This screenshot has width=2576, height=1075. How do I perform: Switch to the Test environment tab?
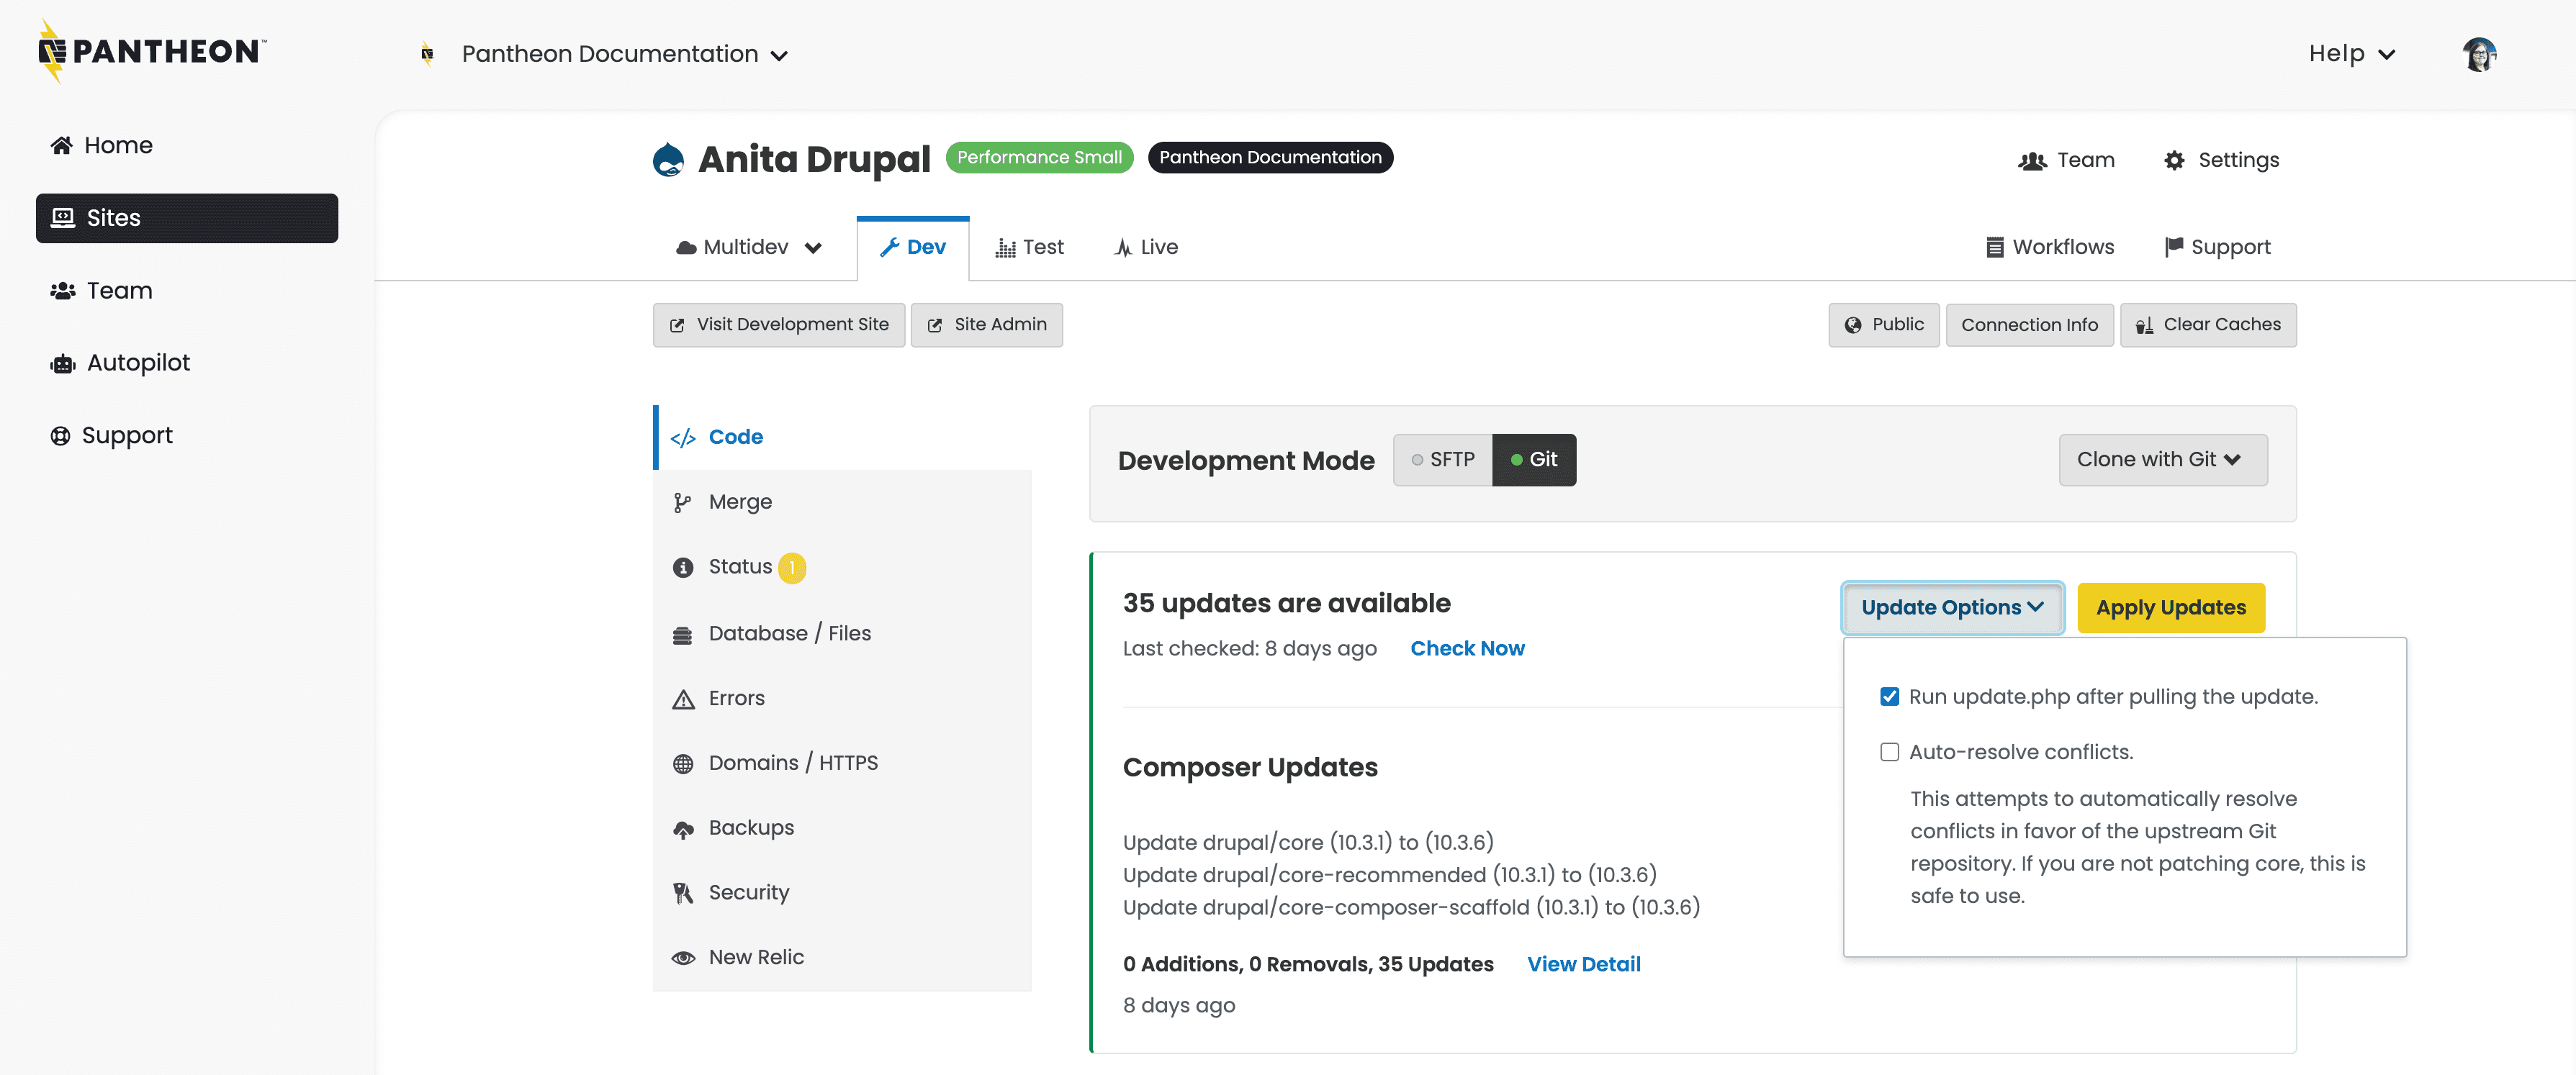coord(1030,247)
